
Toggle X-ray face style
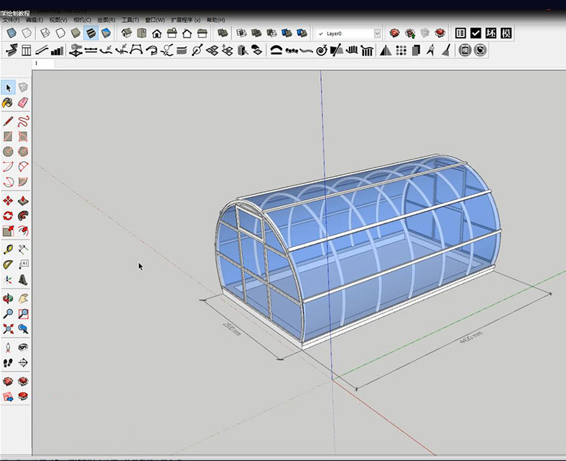tap(11, 33)
